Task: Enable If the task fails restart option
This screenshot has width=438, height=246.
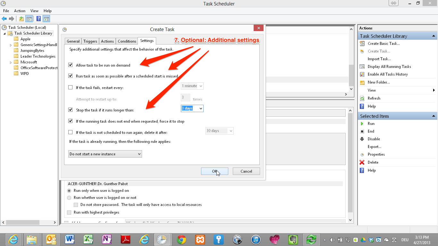Action: pyautogui.click(x=71, y=87)
